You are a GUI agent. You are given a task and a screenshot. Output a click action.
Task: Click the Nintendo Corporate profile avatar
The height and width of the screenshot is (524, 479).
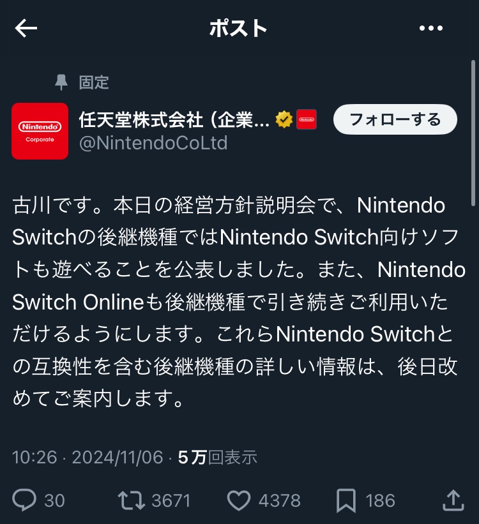point(40,131)
